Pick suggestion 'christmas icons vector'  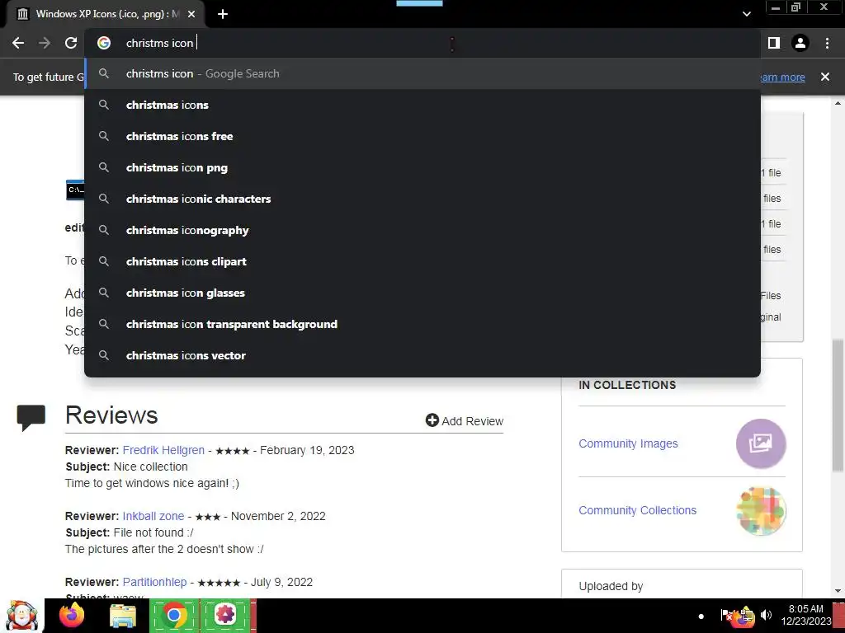tap(422, 355)
